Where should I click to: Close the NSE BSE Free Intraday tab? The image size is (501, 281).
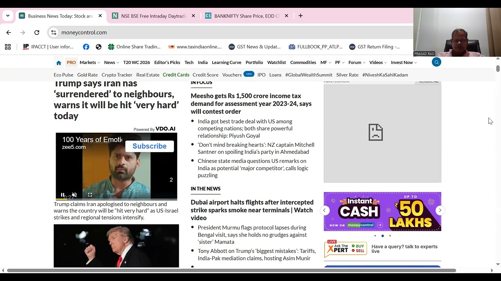pos(193,16)
